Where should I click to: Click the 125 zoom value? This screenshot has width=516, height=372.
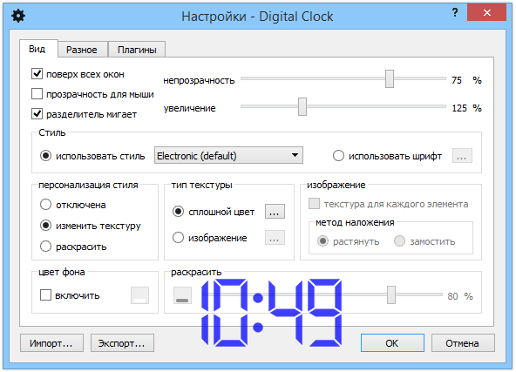pos(459,108)
